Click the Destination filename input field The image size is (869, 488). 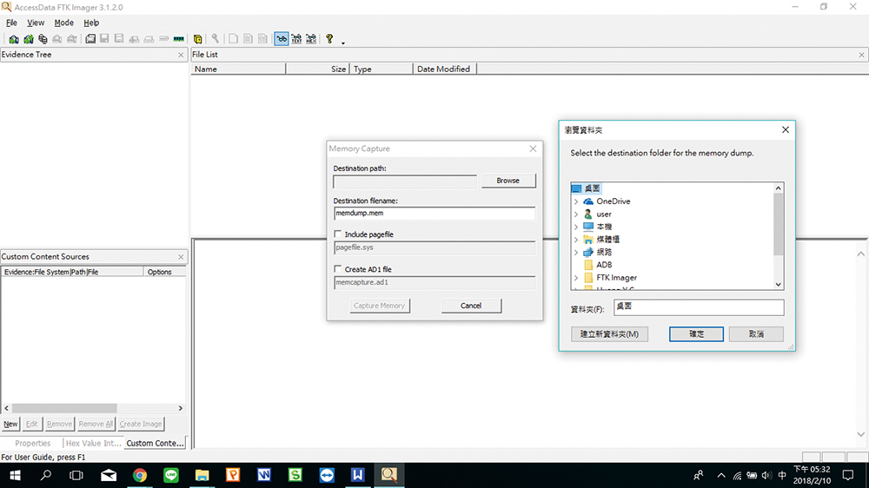pyautogui.click(x=434, y=214)
